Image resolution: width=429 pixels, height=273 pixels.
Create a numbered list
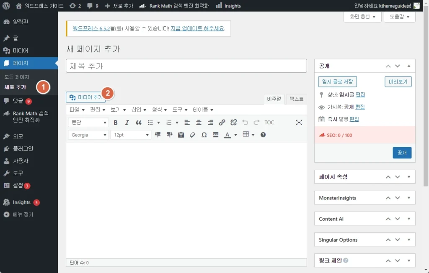point(169,122)
